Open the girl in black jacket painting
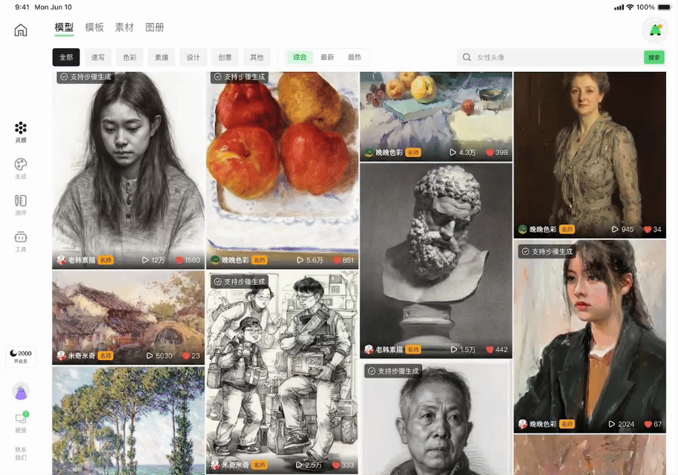This screenshot has height=475, width=678. pyautogui.click(x=590, y=336)
